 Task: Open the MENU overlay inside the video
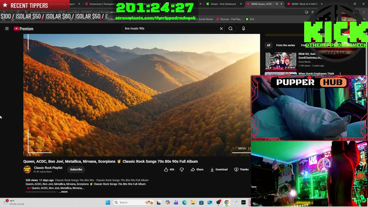click(x=244, y=148)
